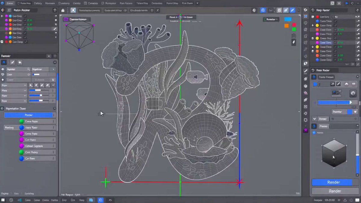361x203 pixels.
Task: Select the active pen icon in the right render panel
Action: point(338,84)
